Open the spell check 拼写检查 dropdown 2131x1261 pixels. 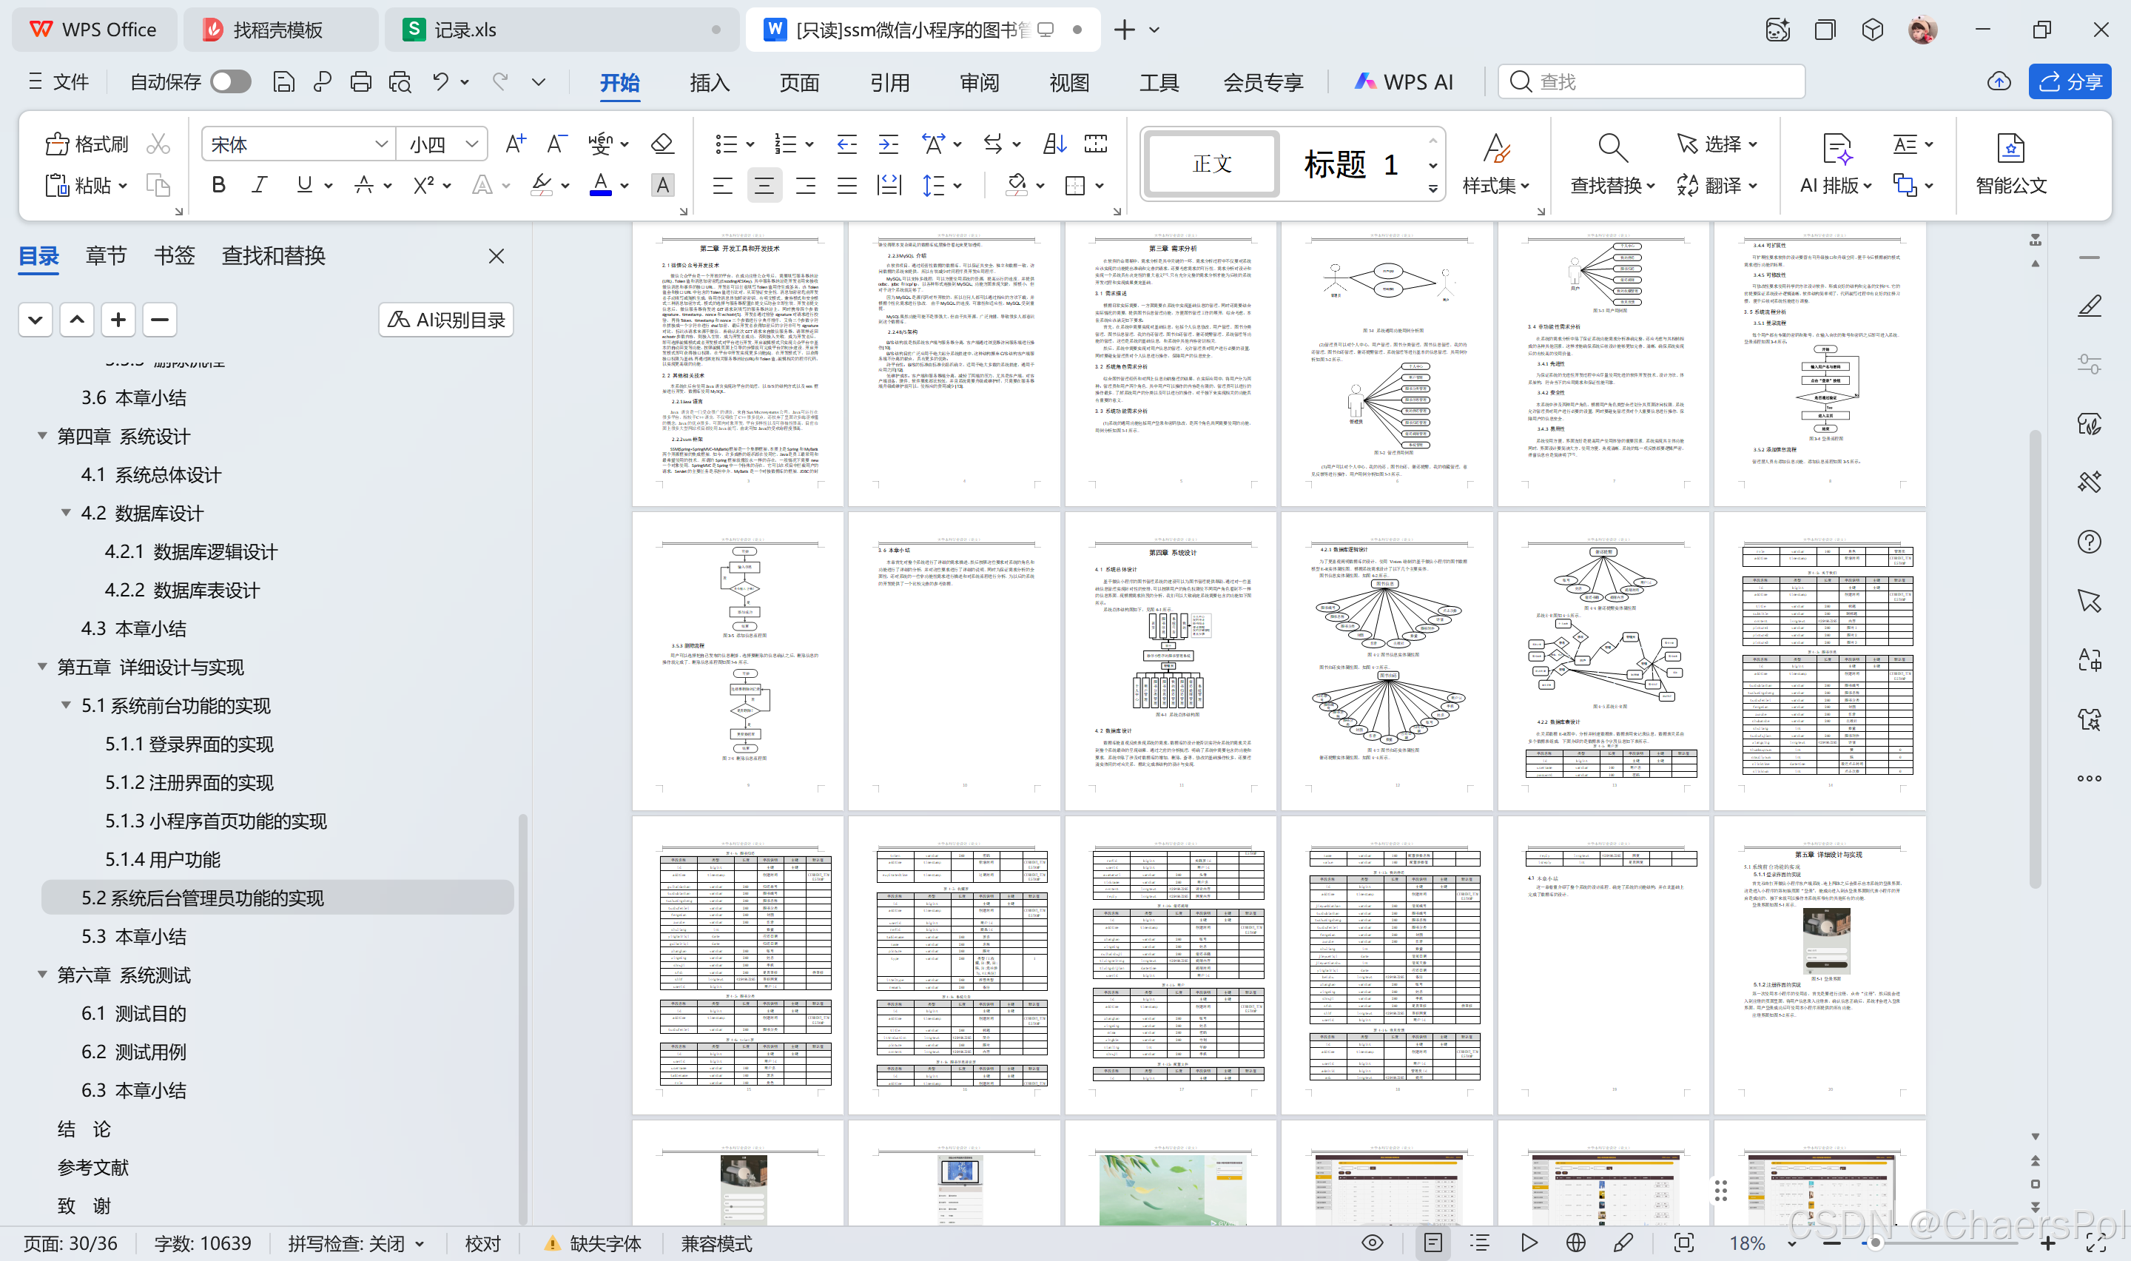coord(420,1244)
